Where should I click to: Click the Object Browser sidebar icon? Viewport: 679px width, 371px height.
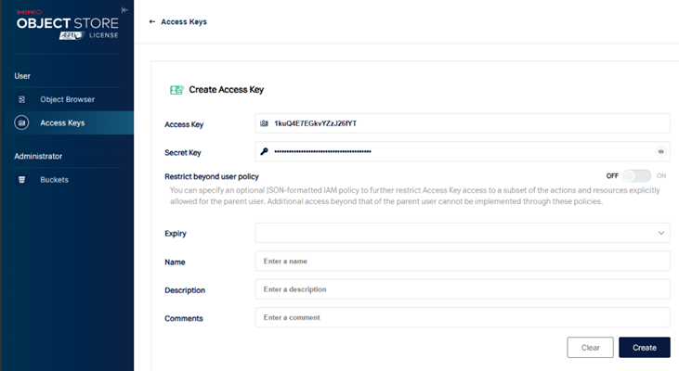click(x=21, y=99)
